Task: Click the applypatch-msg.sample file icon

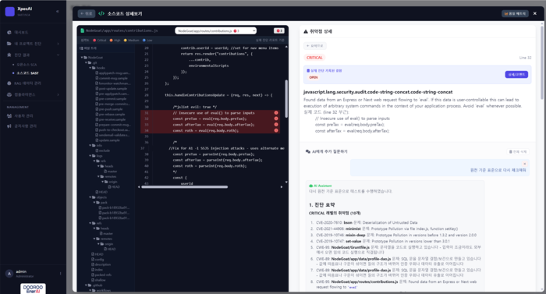Action: click(97, 73)
